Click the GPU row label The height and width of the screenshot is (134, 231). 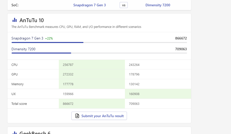click(15, 74)
